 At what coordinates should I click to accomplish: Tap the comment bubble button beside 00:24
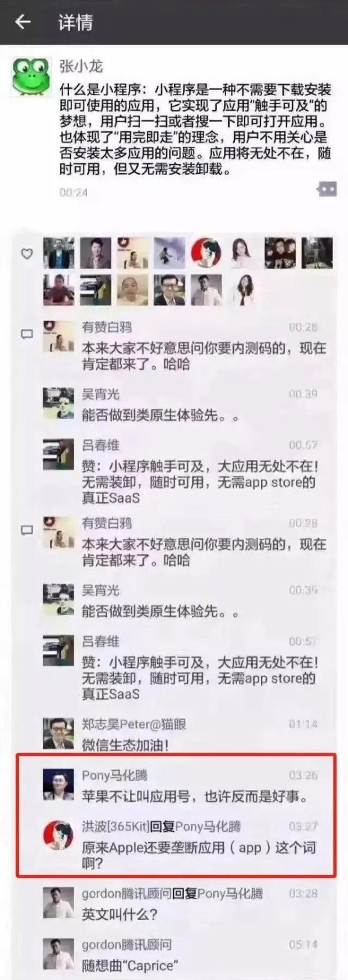(327, 189)
